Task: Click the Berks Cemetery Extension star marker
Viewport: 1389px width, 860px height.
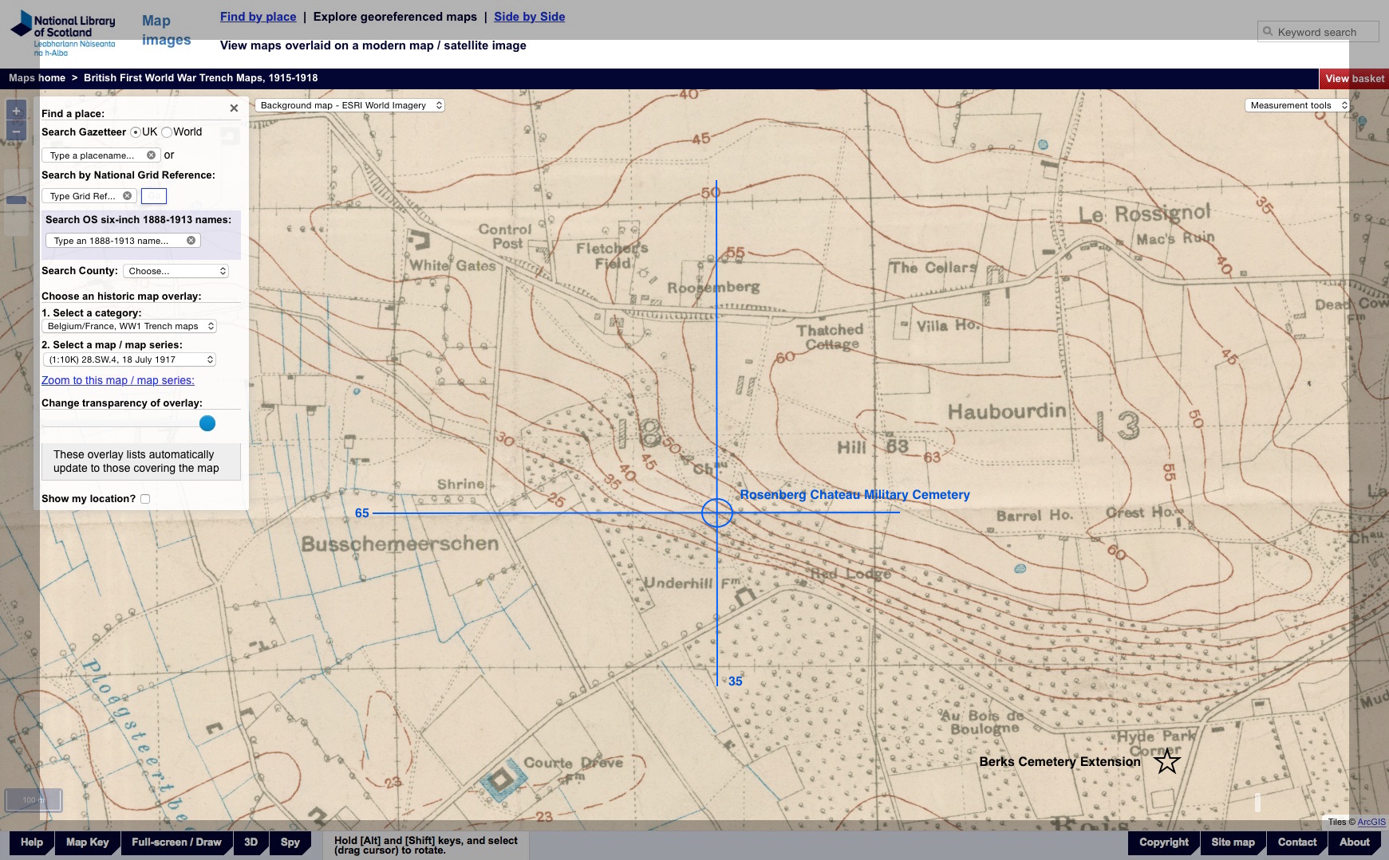Action: click(x=1166, y=761)
